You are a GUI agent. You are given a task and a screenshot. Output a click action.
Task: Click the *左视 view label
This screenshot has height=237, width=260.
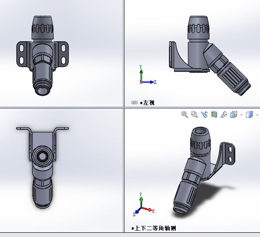[147, 103]
